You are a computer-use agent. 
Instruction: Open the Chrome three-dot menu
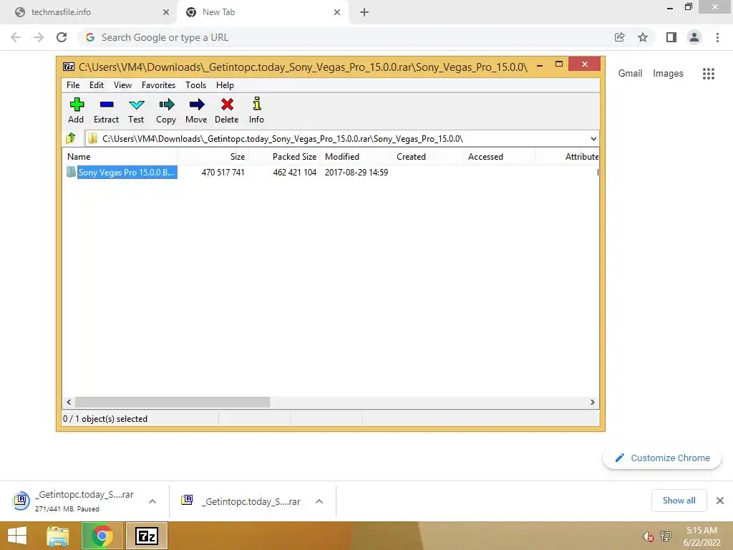(717, 37)
